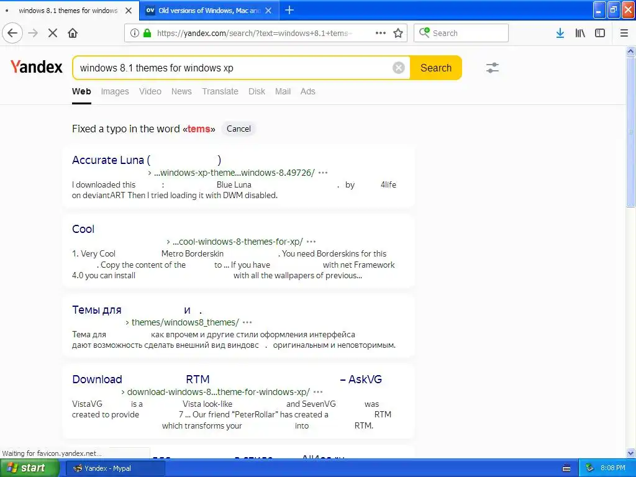Open the Downloads arrow icon
Image resolution: width=636 pixels, height=477 pixels.
(x=560, y=34)
